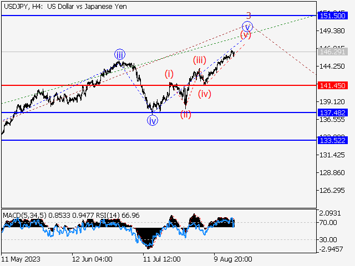The height and width of the screenshot is (266, 355).
Task: Click the grey 146.291 current price label
Action: pyautogui.click(x=332, y=52)
